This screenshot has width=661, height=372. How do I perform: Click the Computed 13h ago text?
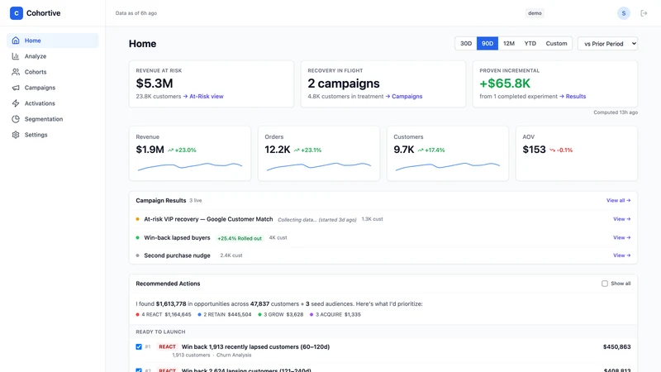pyautogui.click(x=616, y=112)
